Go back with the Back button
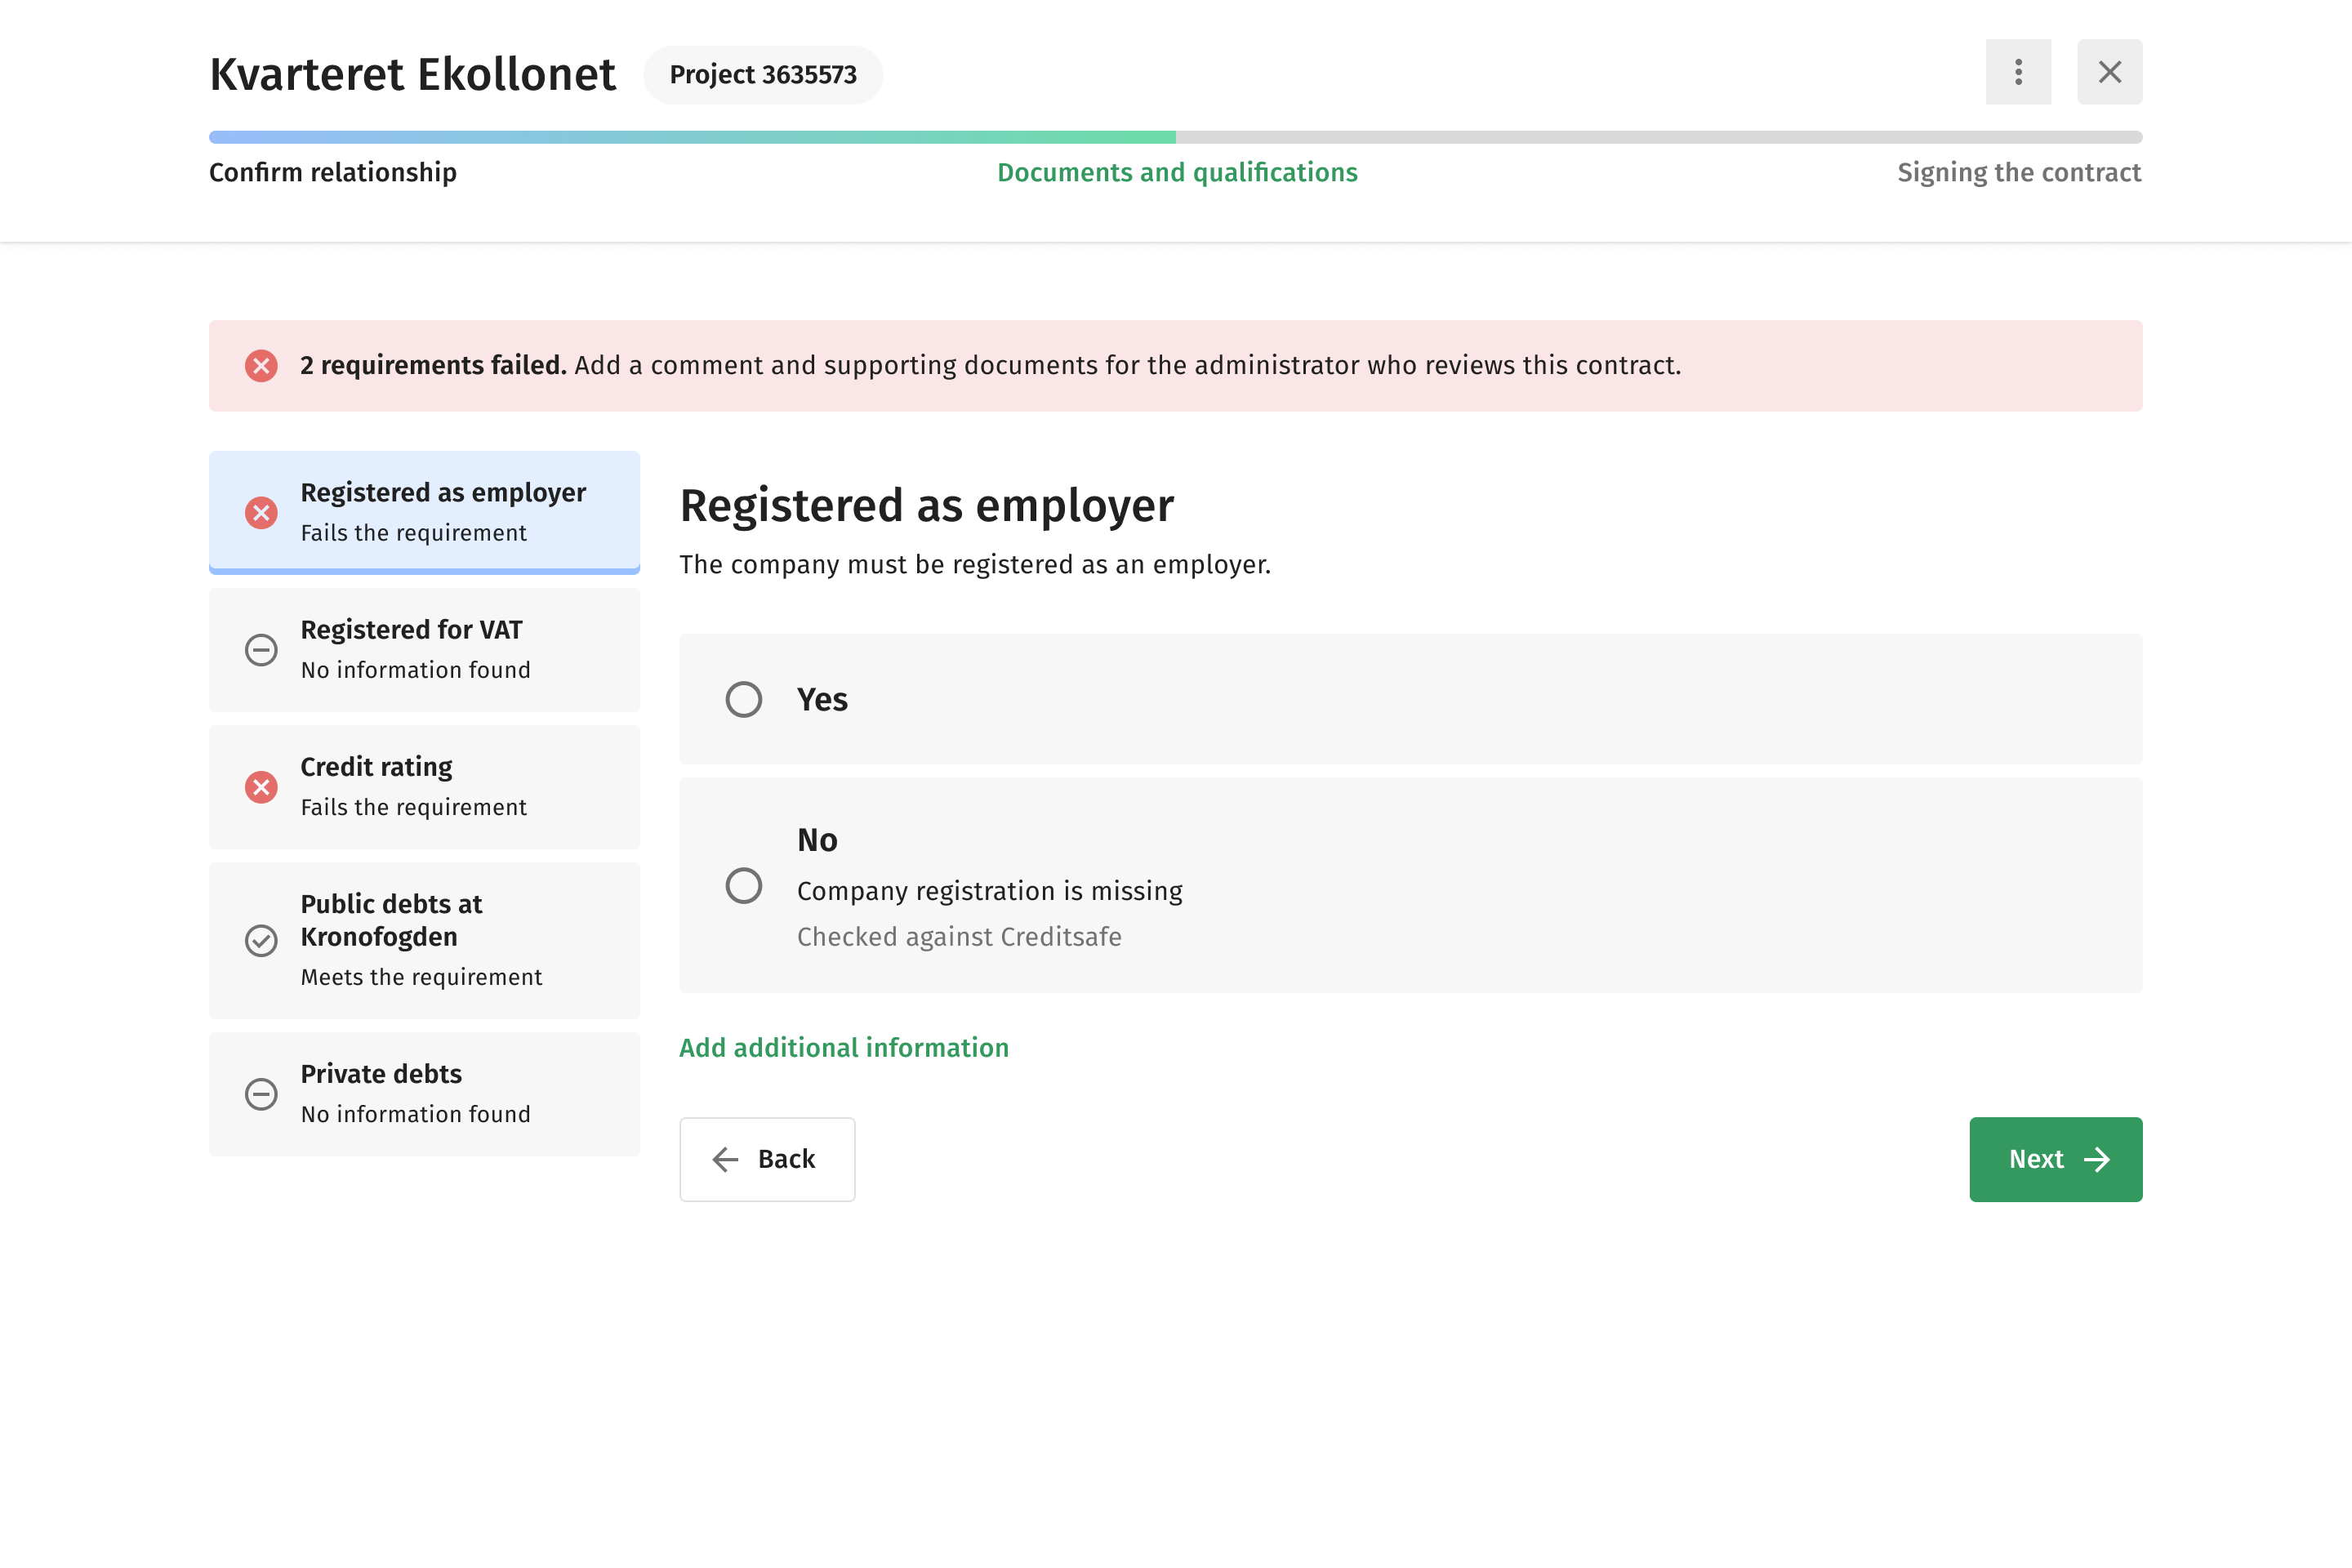 click(767, 1159)
